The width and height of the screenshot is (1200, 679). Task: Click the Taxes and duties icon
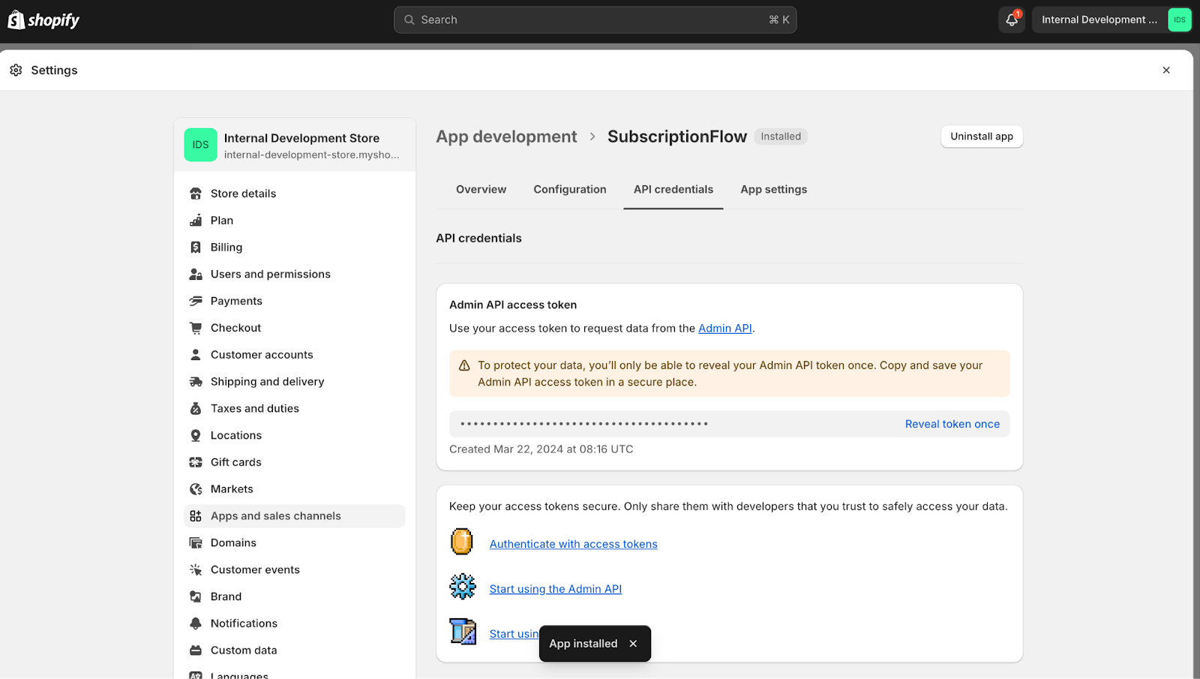tap(196, 409)
